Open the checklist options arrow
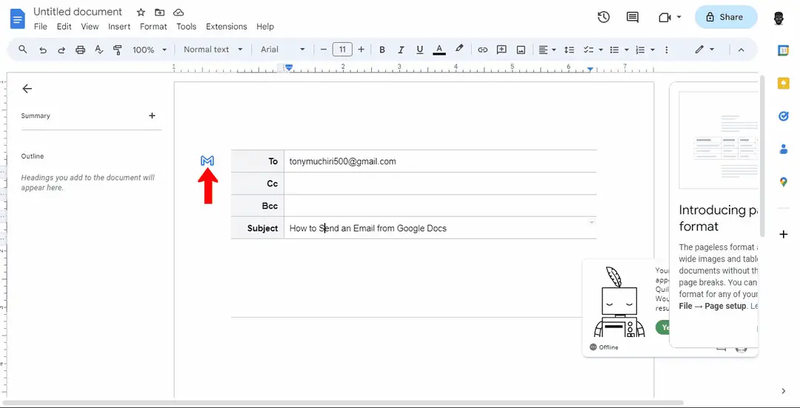800x408 pixels. (601, 50)
